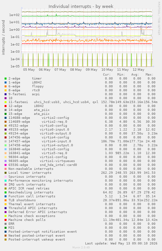This screenshot has height=251, width=162.
Task: Click the Max: column header
Action: click(x=149, y=75)
